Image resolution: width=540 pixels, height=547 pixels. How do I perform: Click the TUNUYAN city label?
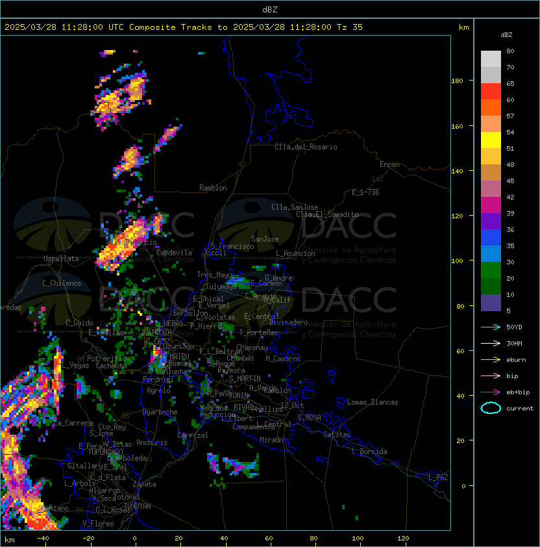138,506
